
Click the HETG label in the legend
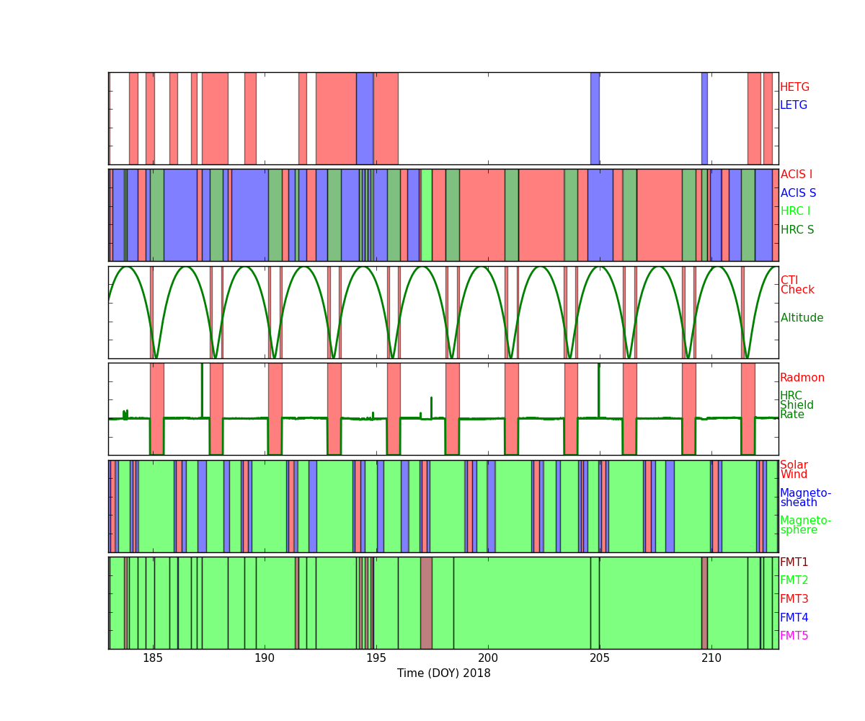[794, 87]
